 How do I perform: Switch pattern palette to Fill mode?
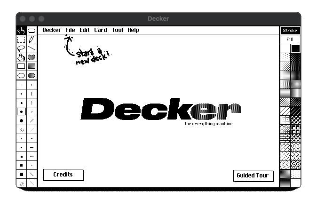[290, 40]
